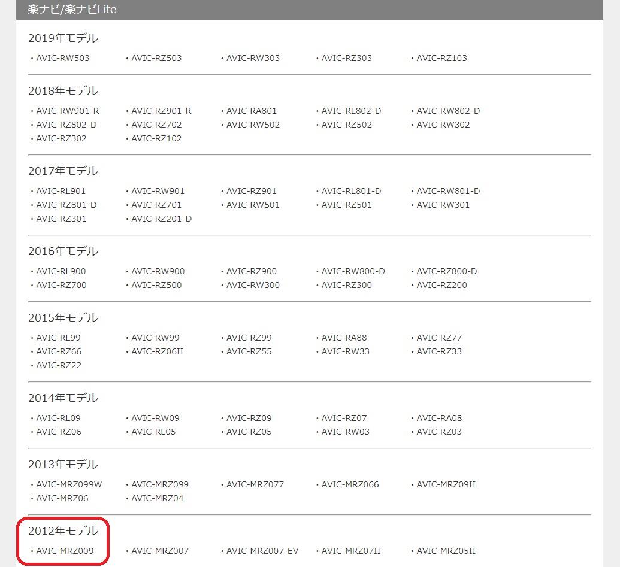Click model AVIC-RZ103
This screenshot has height=567, width=620.
pos(441,58)
